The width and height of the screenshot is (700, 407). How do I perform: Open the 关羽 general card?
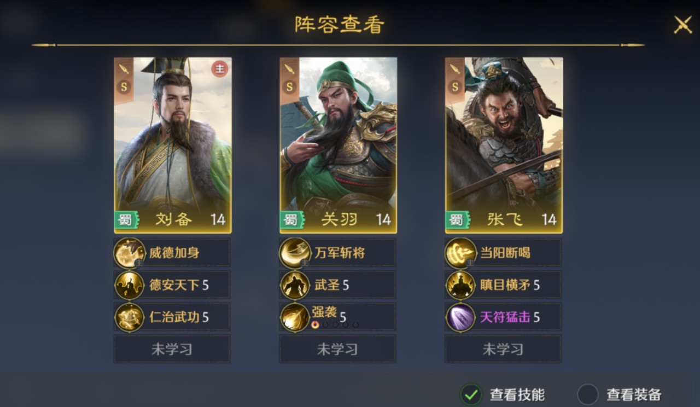coord(339,145)
